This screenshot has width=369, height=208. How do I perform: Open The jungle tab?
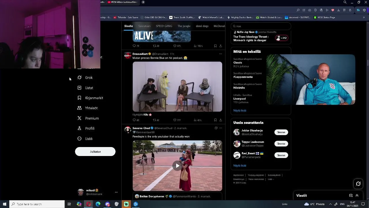click(184, 26)
